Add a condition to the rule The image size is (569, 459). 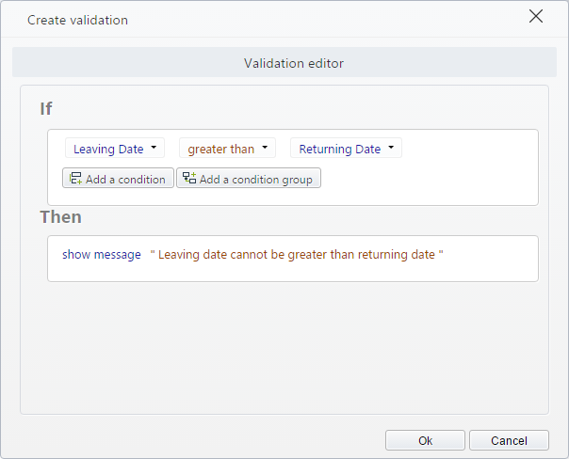click(118, 178)
